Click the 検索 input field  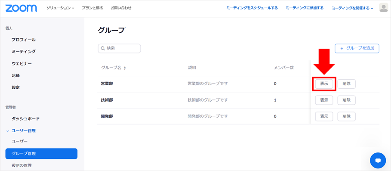pos(120,48)
